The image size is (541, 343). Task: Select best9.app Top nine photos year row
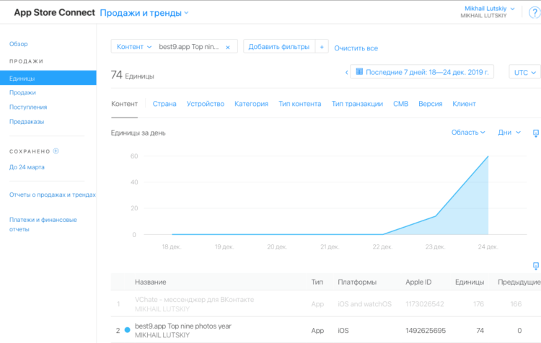pos(326,330)
